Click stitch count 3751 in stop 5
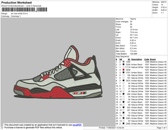 click(128, 73)
